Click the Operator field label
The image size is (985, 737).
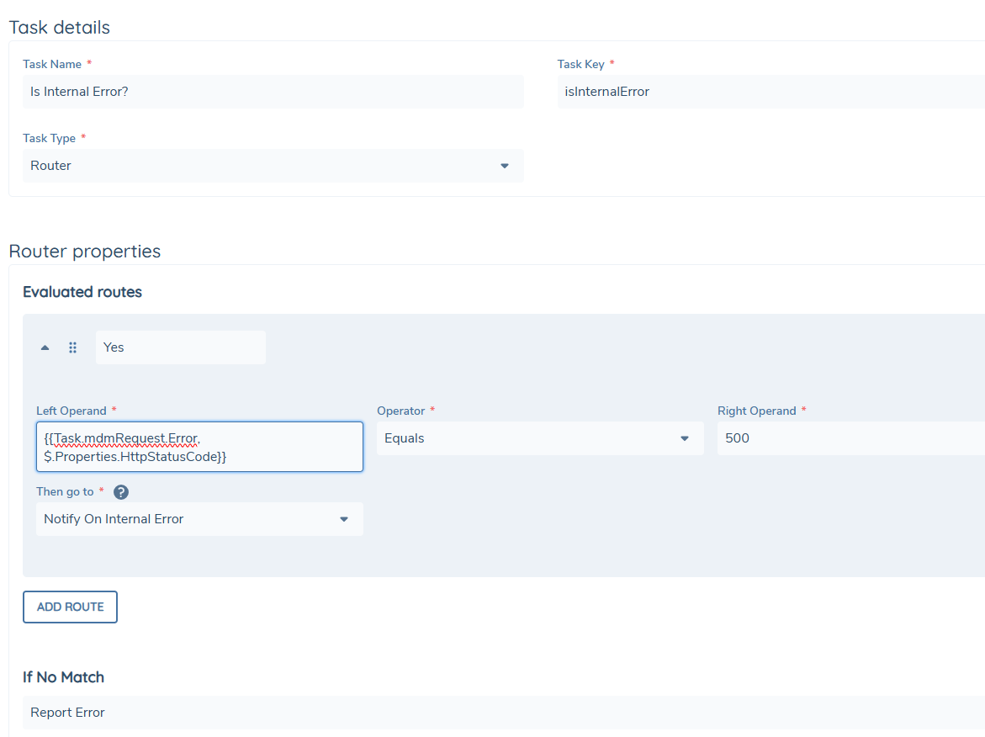400,411
